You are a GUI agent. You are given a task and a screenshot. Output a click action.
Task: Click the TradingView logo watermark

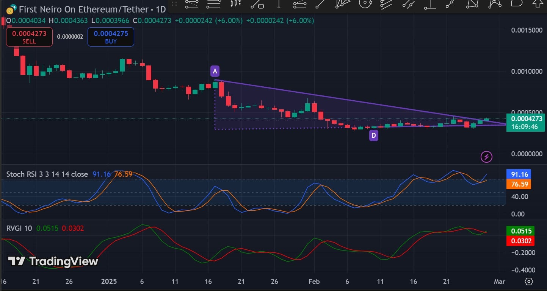click(53, 261)
